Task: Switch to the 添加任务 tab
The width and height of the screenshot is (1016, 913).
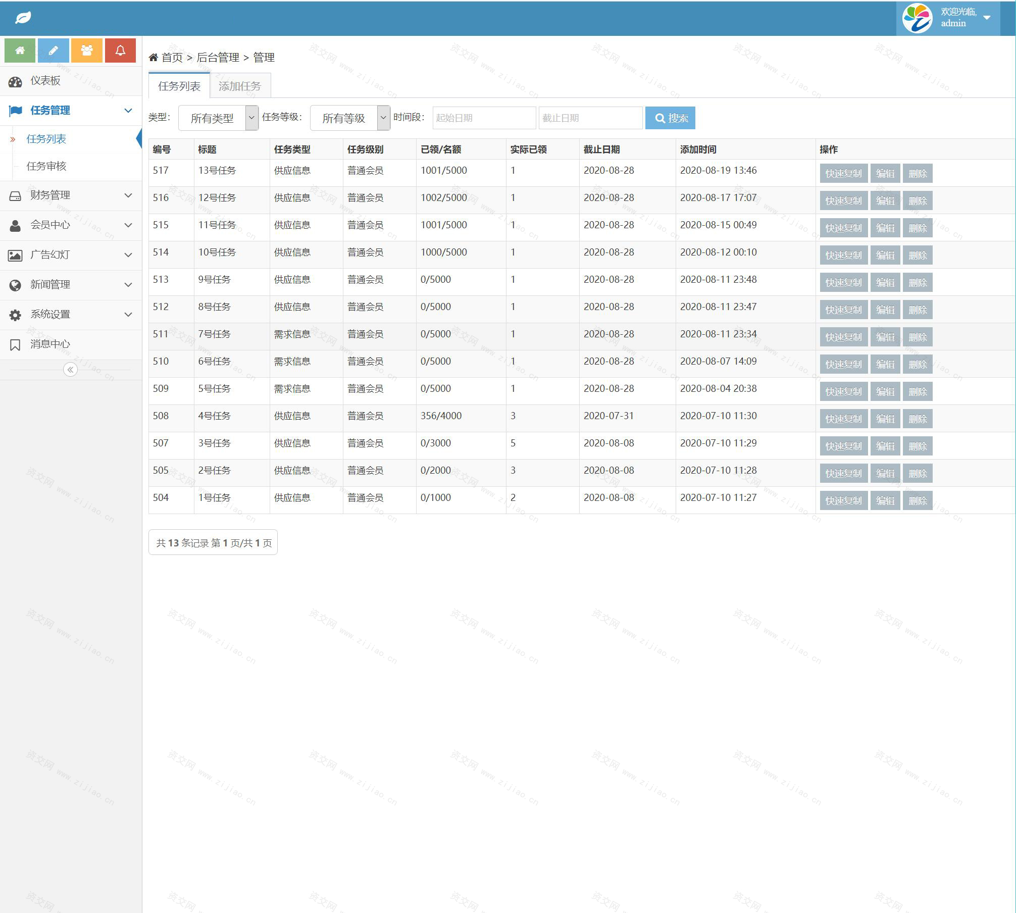Action: 240,86
